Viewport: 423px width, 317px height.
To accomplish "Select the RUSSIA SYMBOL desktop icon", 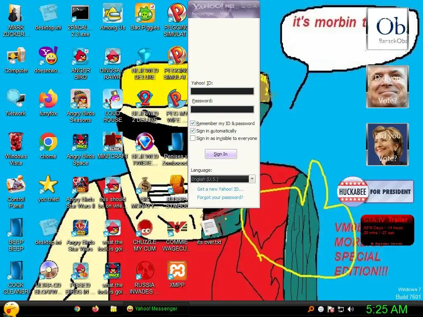I will tap(177, 192).
